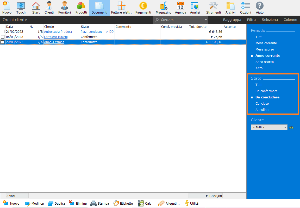Open the Seleziona menu
Image resolution: width=300 pixels, height=208 pixels.
270,20
